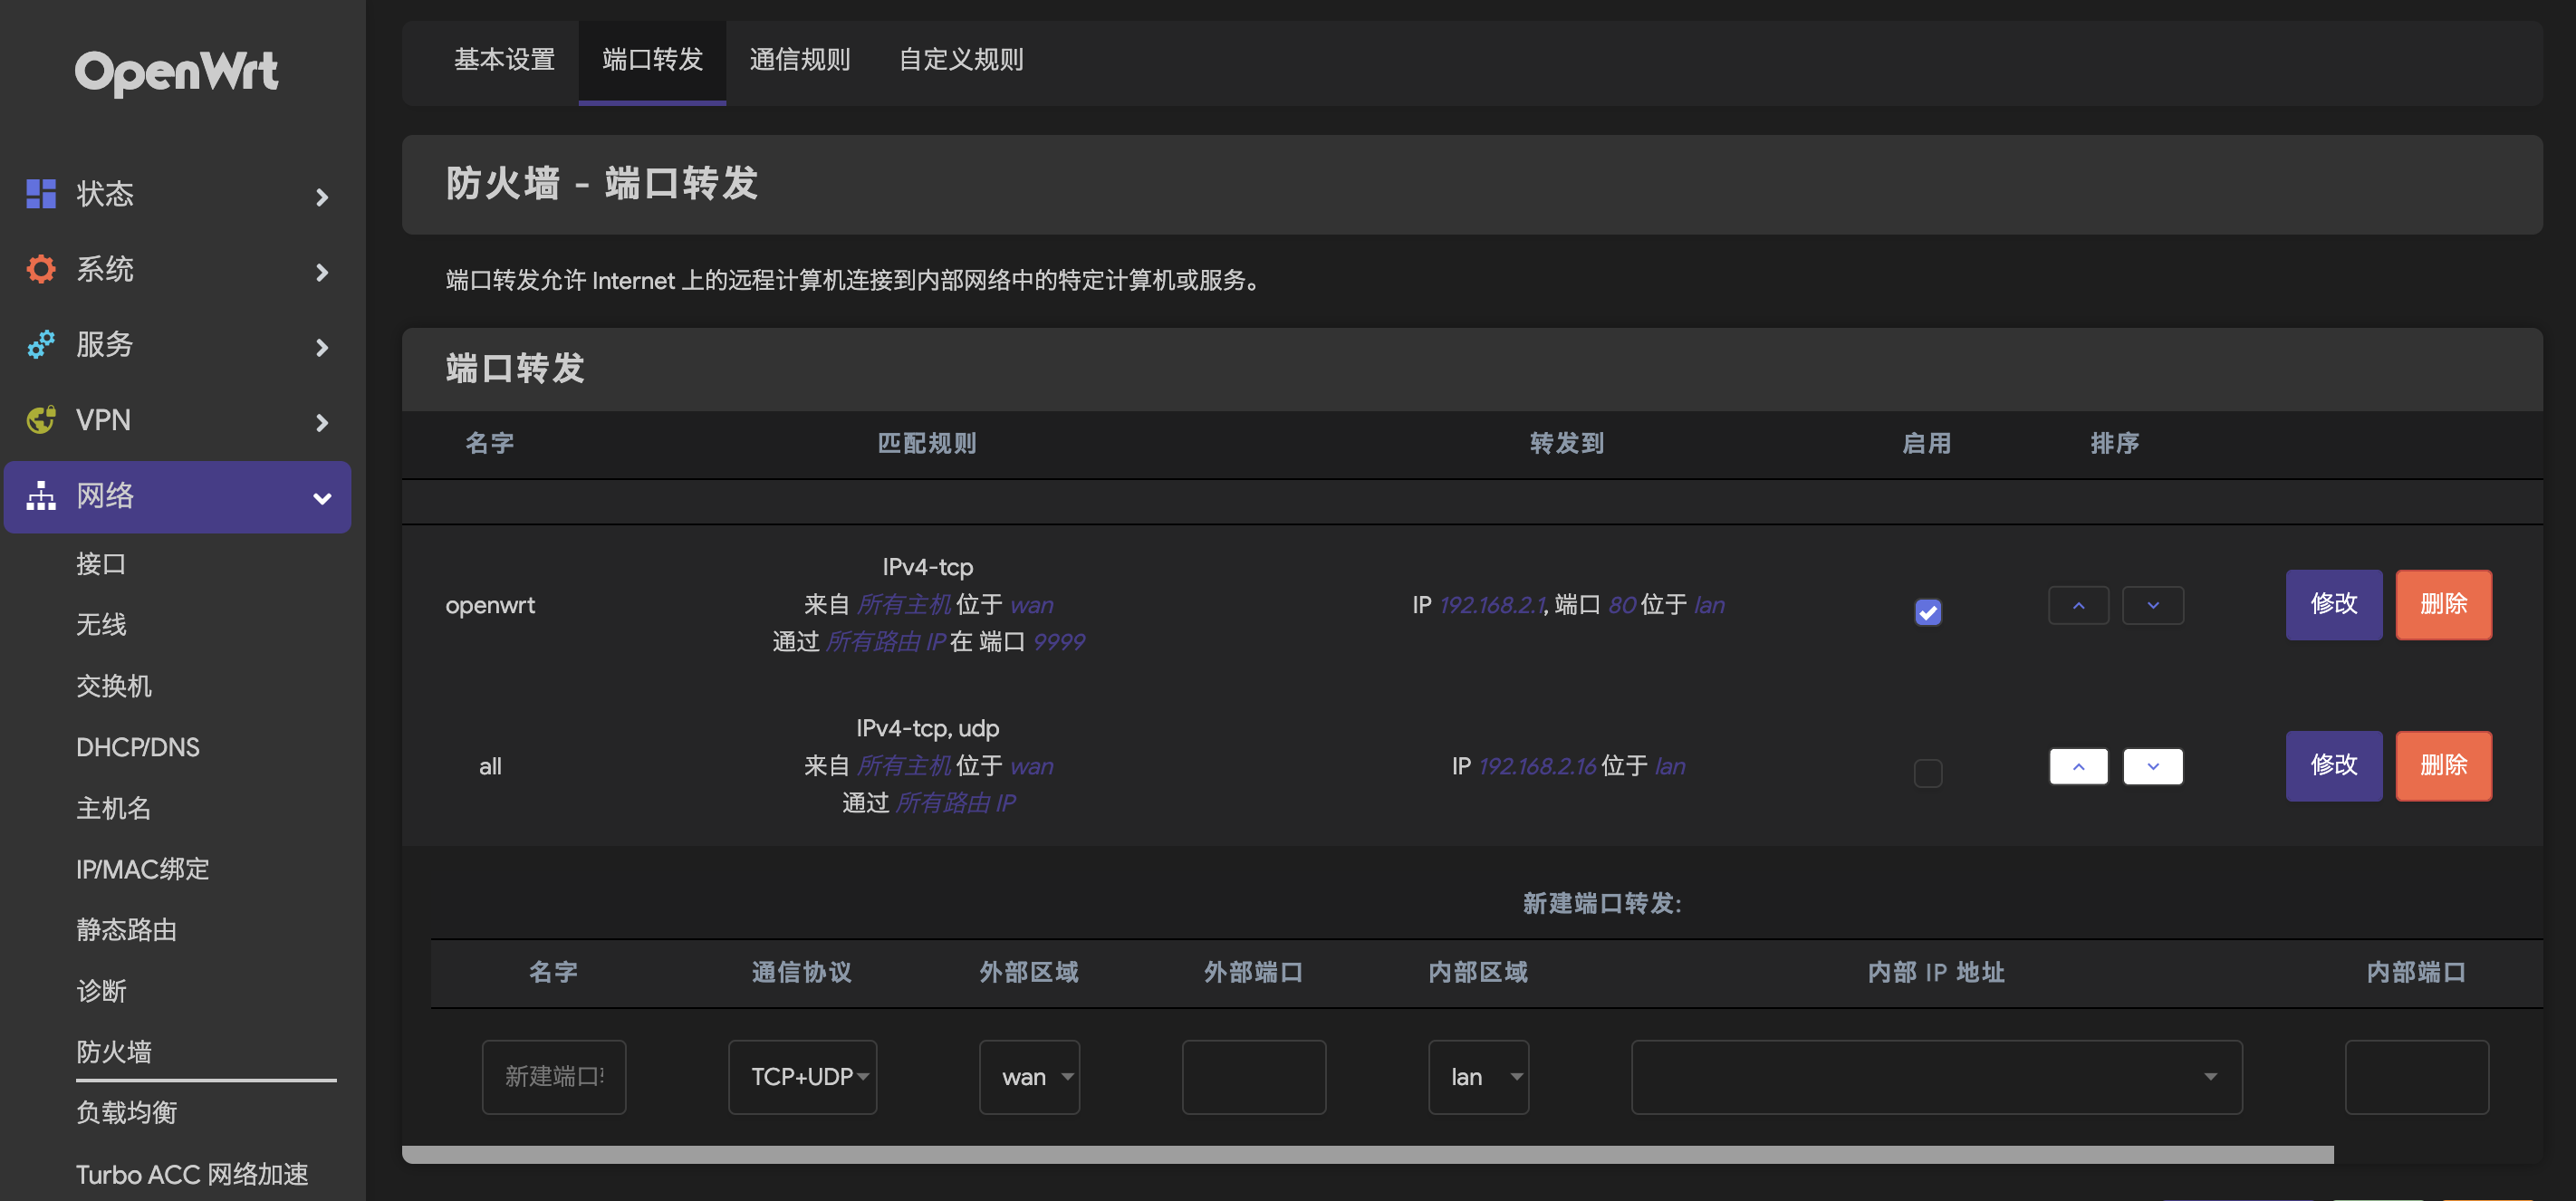
Task: Open the lan internal zone dropdown
Action: coord(1479,1076)
